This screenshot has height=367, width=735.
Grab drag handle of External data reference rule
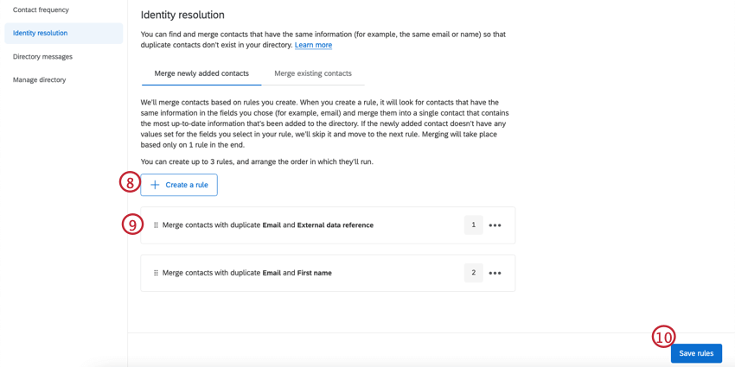coord(156,225)
